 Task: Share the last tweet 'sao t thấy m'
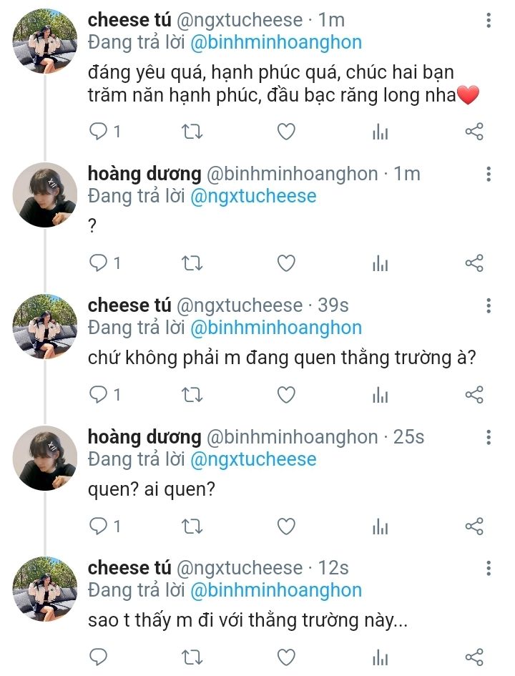point(474,657)
